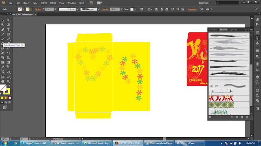Select the Perspective Grid tool
The width and height of the screenshot is (261, 146).
coord(8,58)
